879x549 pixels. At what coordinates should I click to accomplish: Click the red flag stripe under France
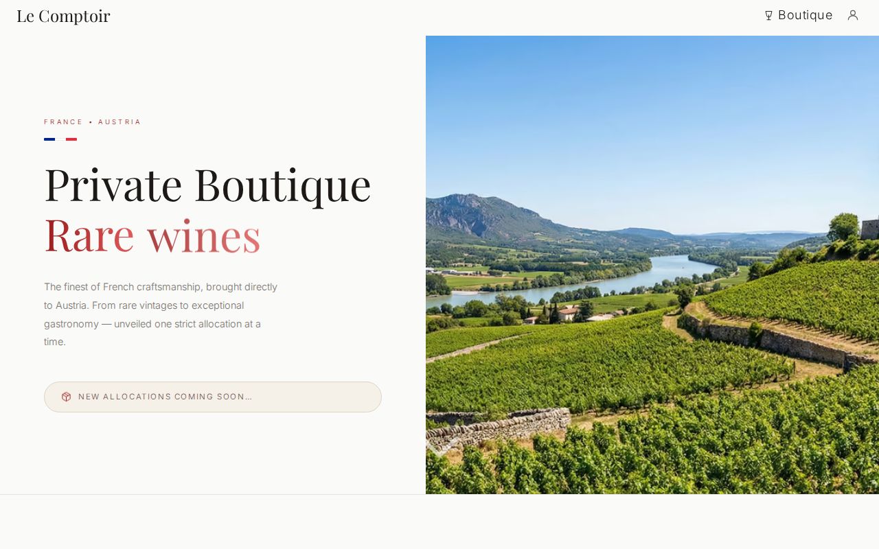pos(71,139)
